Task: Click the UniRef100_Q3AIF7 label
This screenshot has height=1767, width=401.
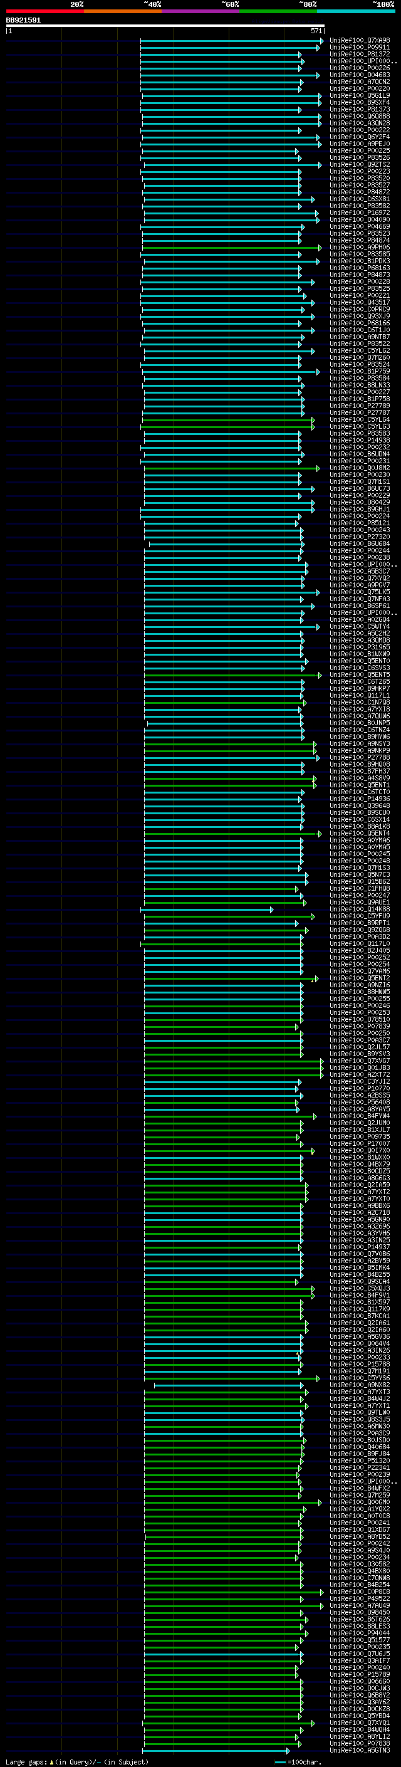Action: pos(360,1660)
